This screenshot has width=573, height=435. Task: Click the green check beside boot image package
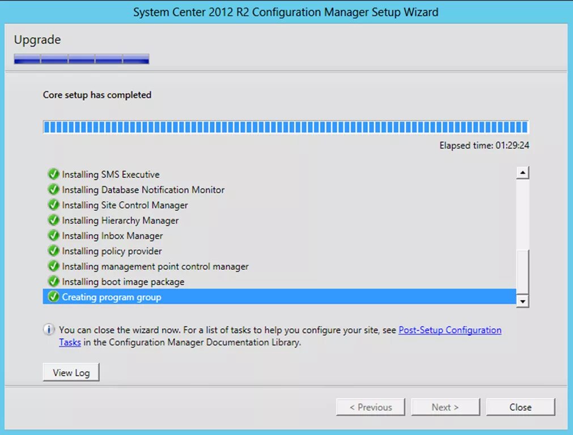point(53,282)
